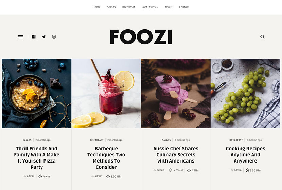
Task: Click the FOOZI site logo
Action: click(141, 37)
